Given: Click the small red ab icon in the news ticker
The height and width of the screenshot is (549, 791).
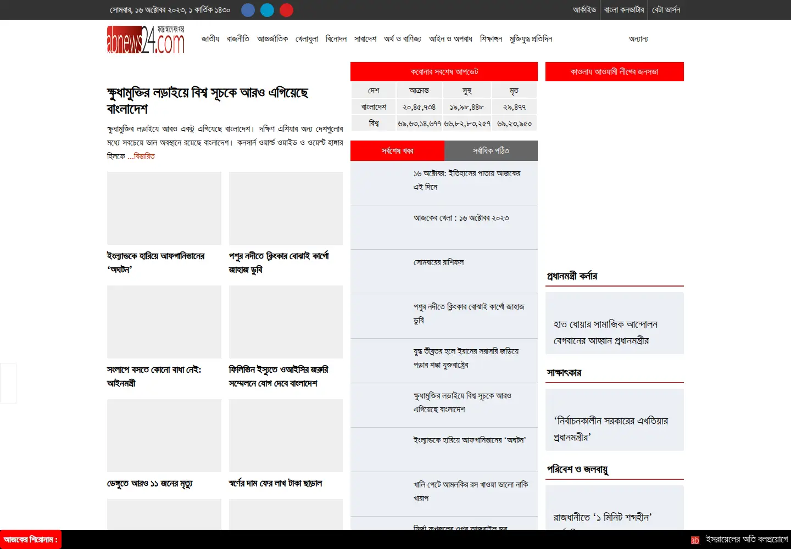Looking at the screenshot, I should coord(695,540).
